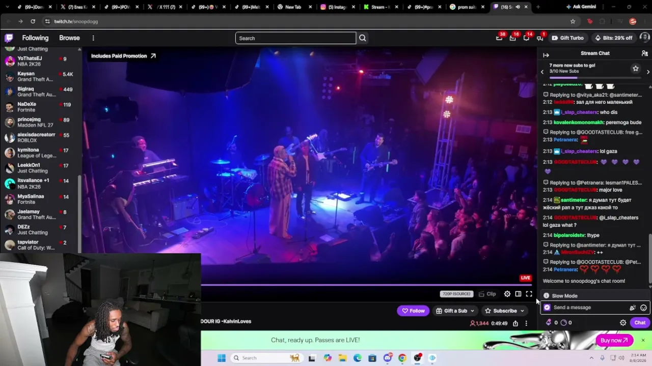This screenshot has height=366, width=652.
Task: Open the Twitch search magnifier button
Action: click(x=363, y=38)
